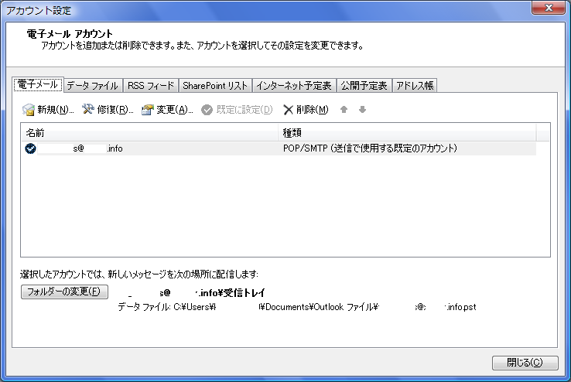Move account up with the up arrow
The width and height of the screenshot is (571, 382).
coord(345,110)
